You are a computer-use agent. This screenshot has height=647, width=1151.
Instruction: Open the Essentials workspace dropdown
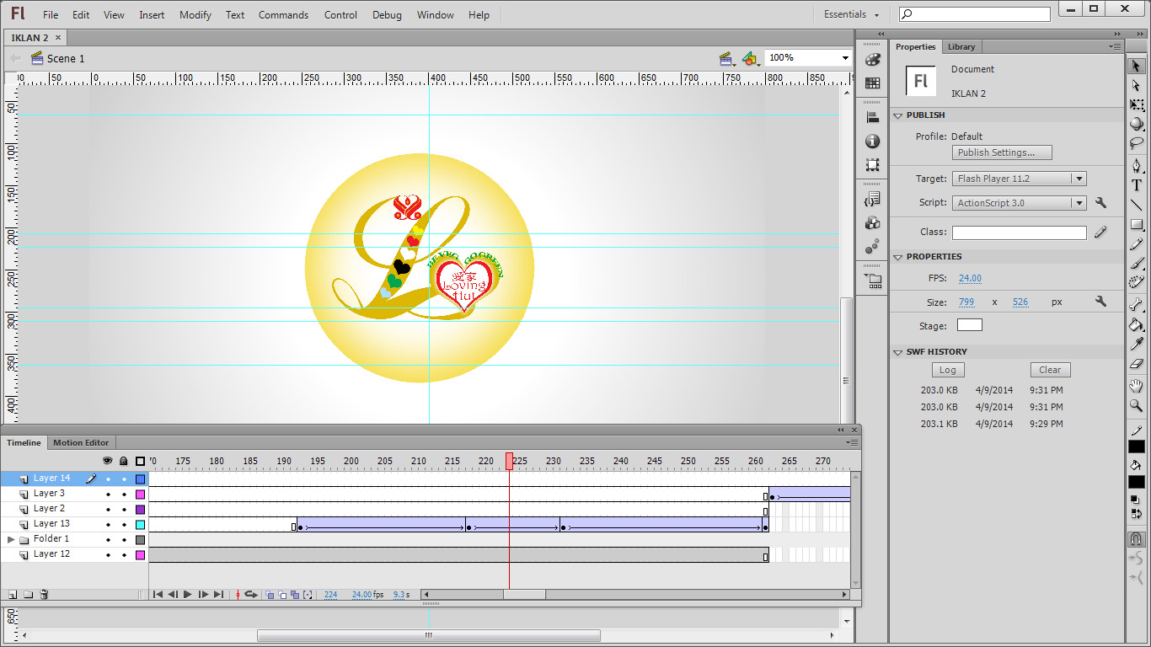pos(851,14)
